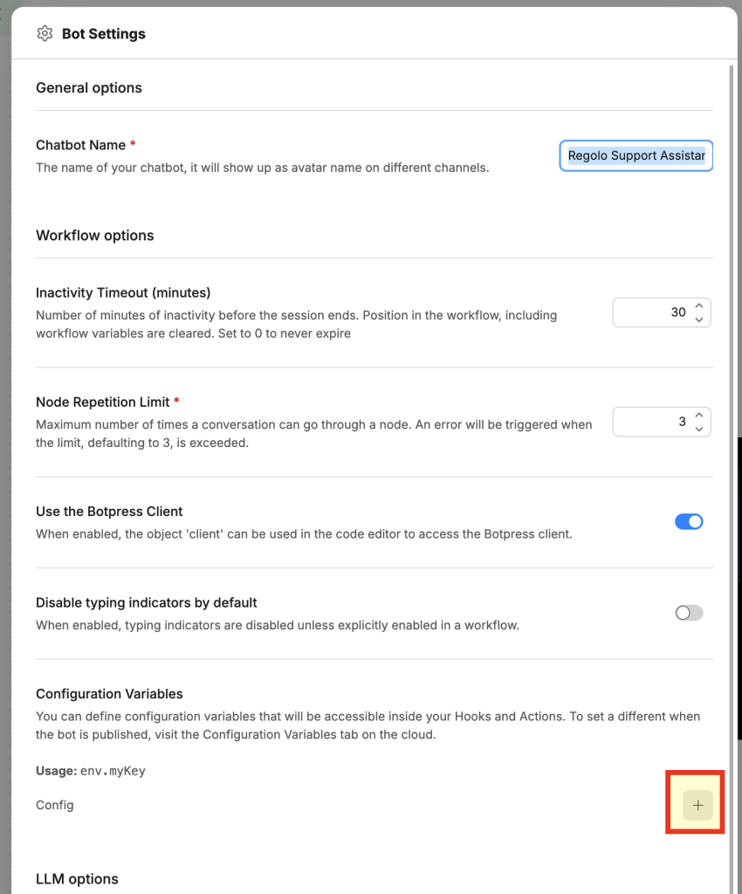Decrease Node Repetition Limit with down arrow
The width and height of the screenshot is (742, 894).
699,430
